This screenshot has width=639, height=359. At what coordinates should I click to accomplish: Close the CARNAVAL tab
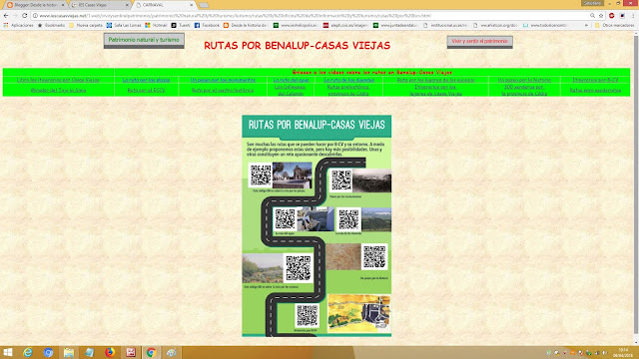[x=192, y=5]
